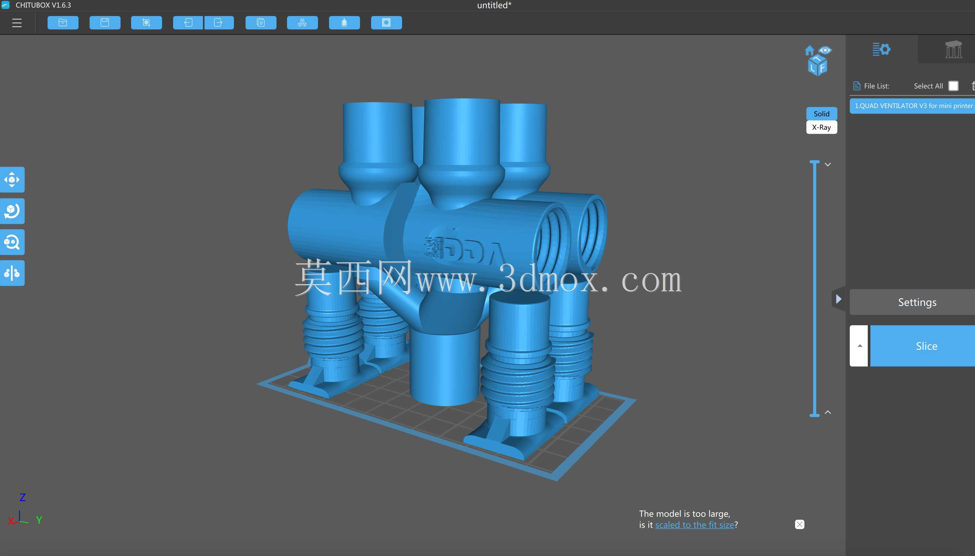Viewport: 975px width, 556px height.
Task: Open the hamburger main menu
Action: coord(17,23)
